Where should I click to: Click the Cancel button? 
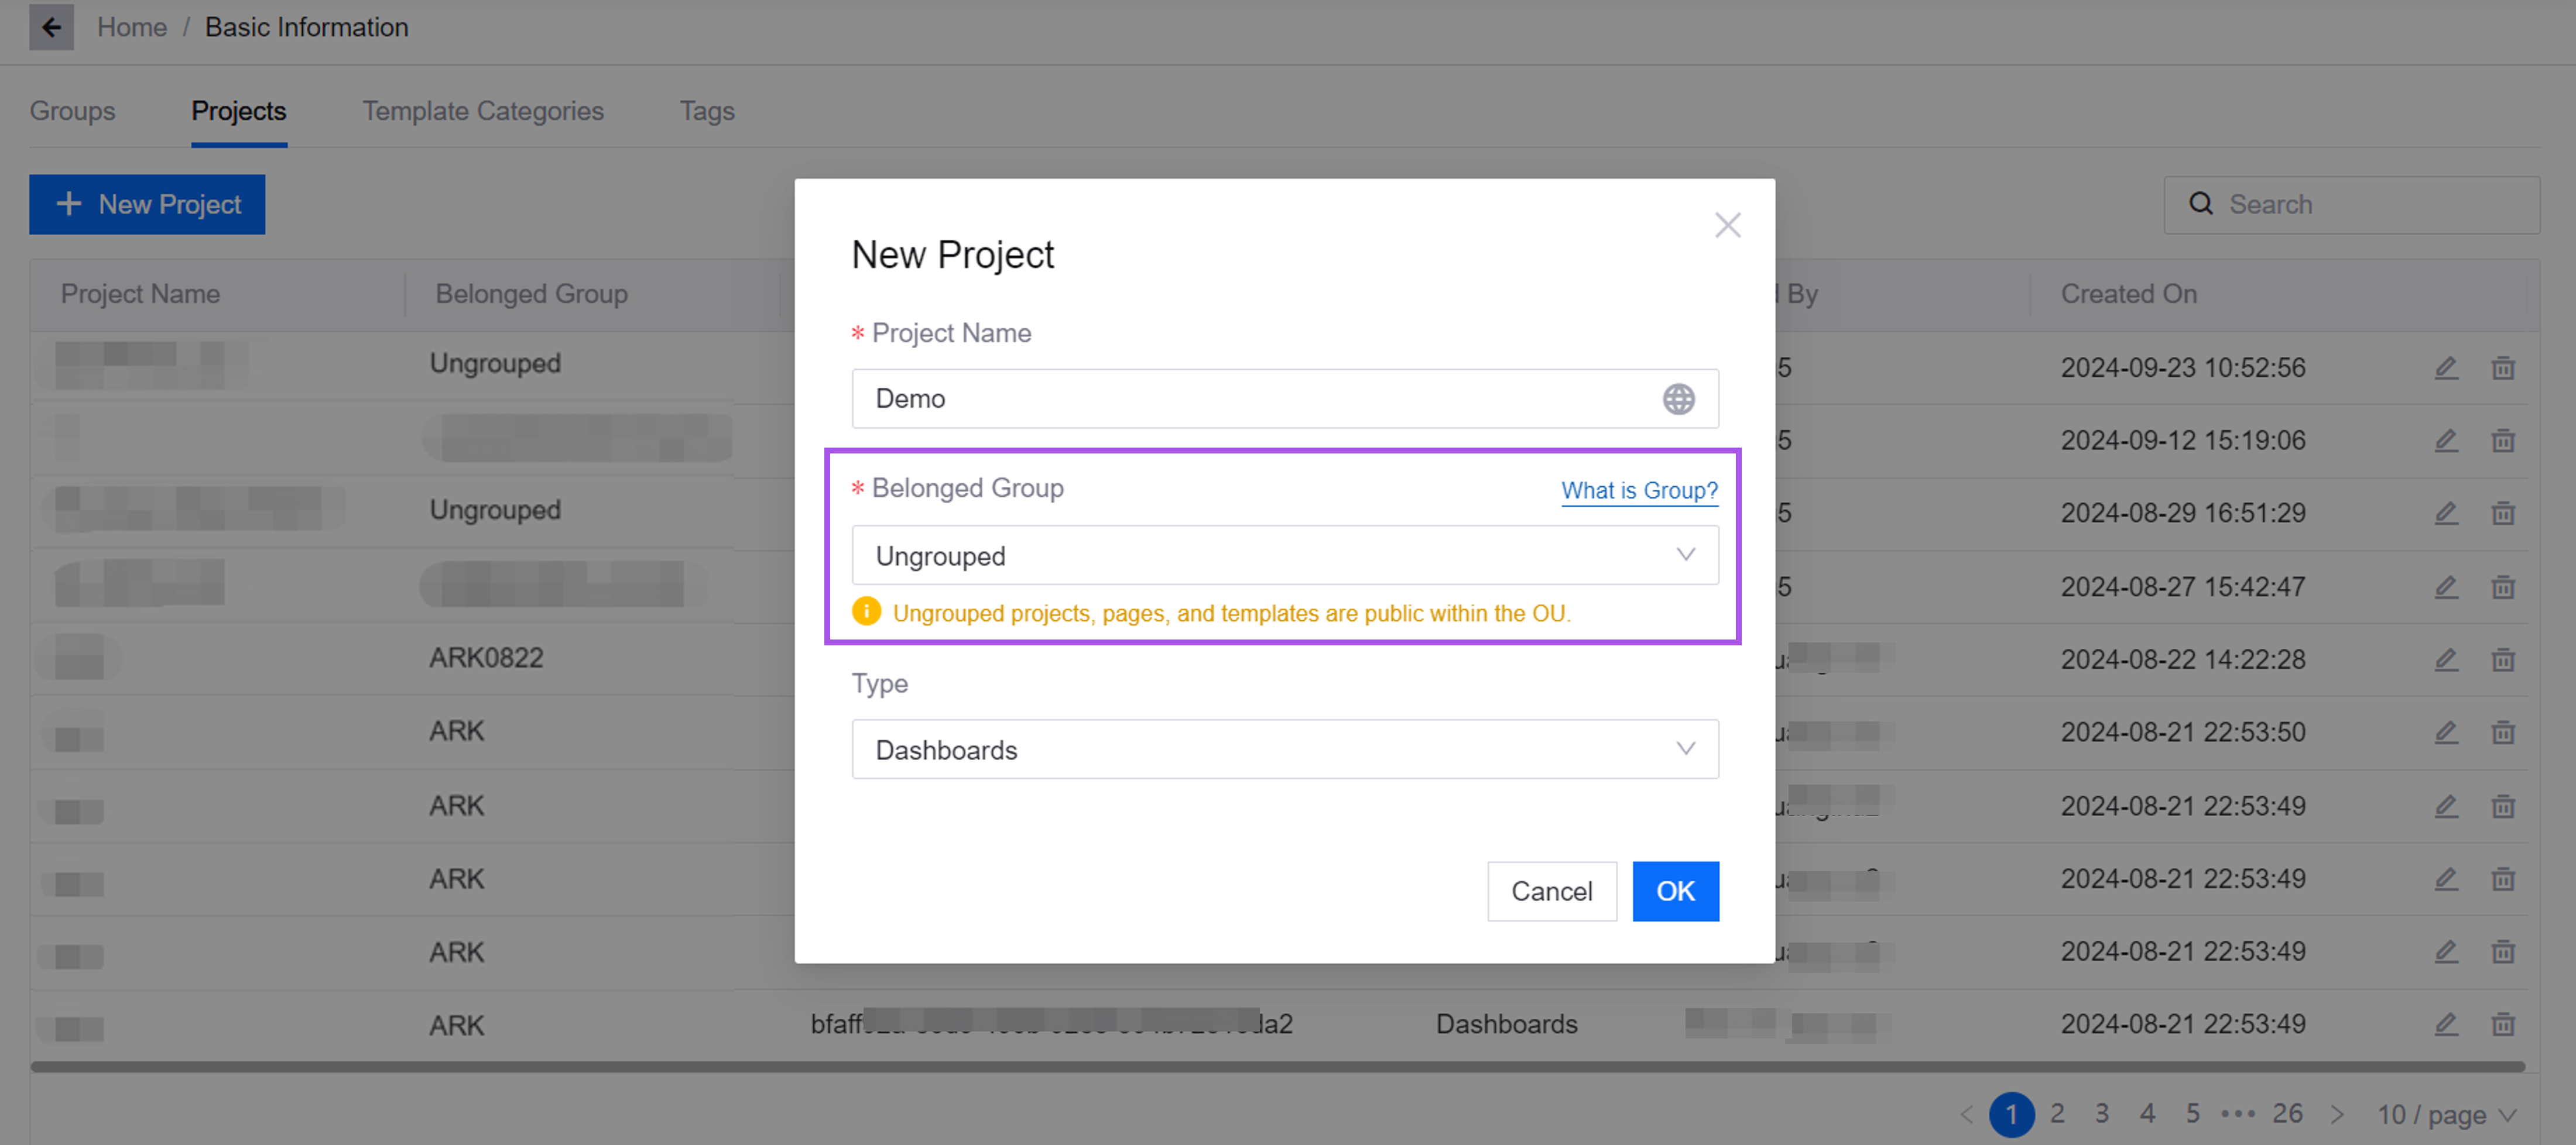point(1550,890)
